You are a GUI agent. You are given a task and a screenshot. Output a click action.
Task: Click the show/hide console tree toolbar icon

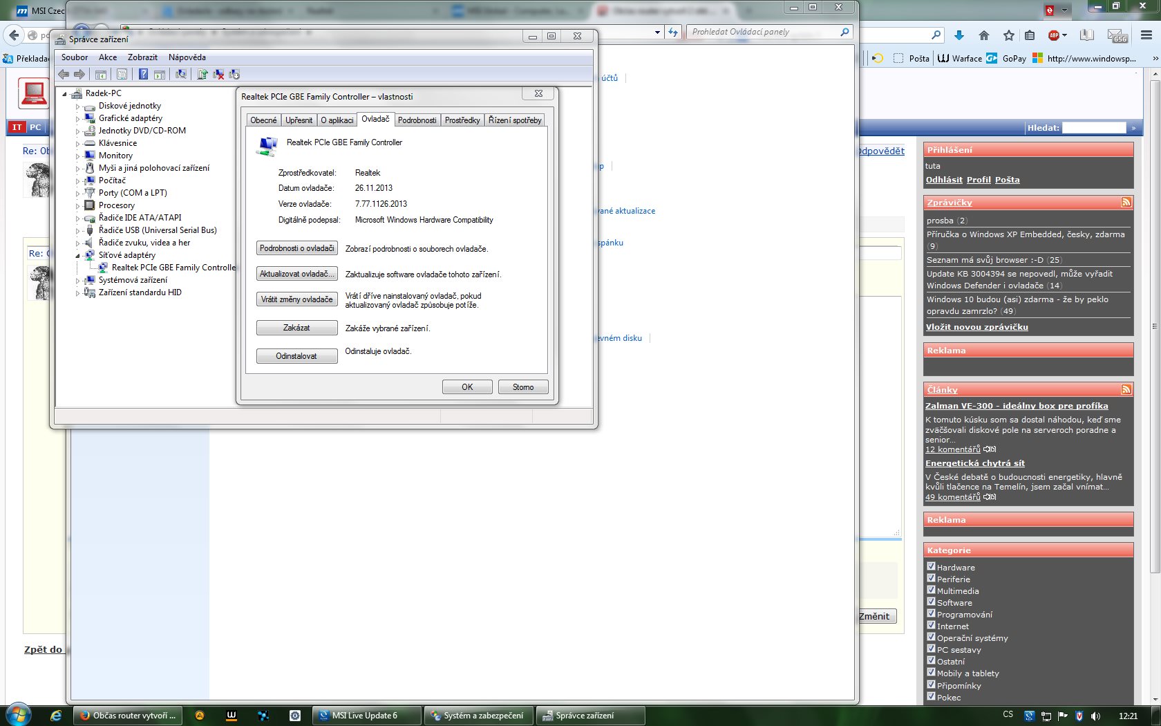pyautogui.click(x=101, y=74)
